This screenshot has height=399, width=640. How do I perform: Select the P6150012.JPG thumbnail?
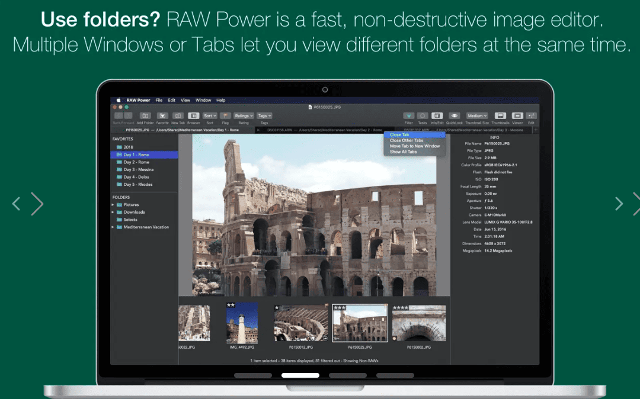tap(301, 323)
